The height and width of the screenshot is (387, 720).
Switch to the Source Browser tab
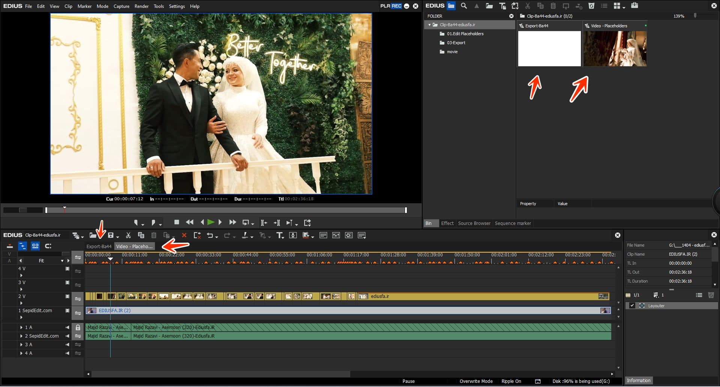tap(474, 223)
